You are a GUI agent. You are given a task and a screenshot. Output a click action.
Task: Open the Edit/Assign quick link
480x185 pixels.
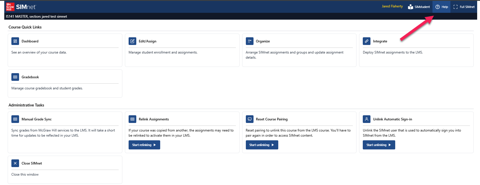[147, 41]
